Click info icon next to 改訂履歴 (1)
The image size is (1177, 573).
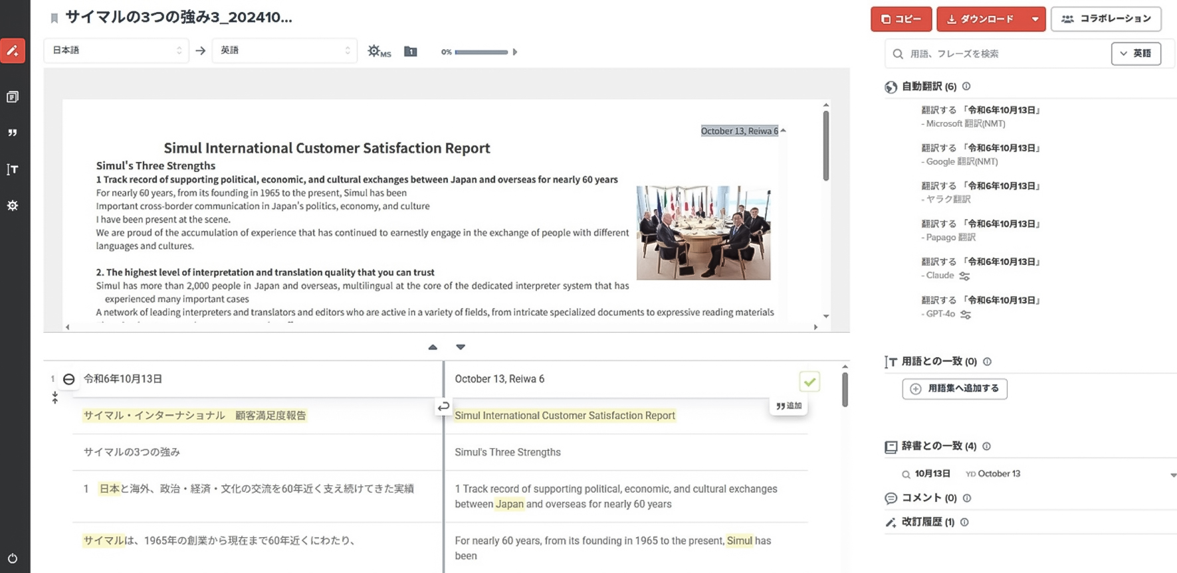click(964, 523)
